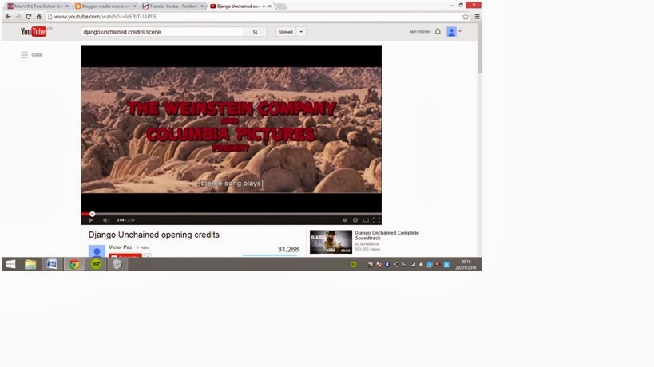Screen dimensions: 654x367
Task: Switch the player to theater mode
Action: (366, 220)
